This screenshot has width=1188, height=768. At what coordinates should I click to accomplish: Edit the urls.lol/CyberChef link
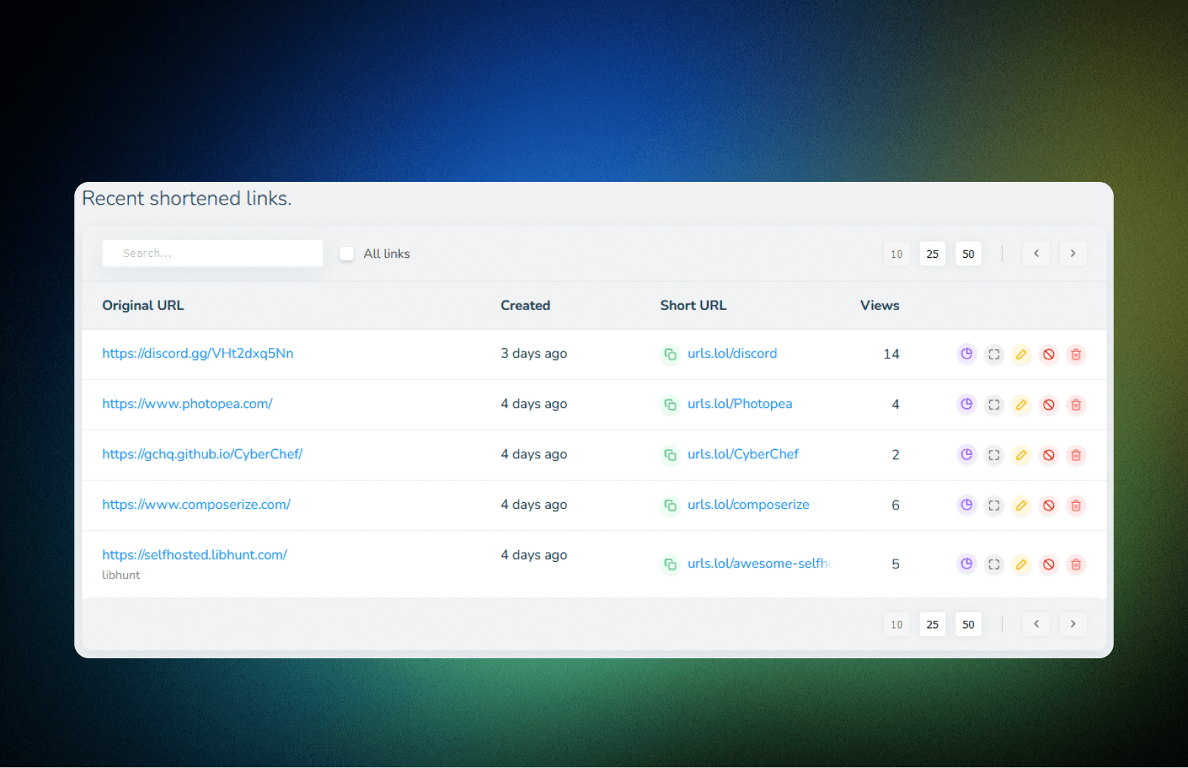click(x=1021, y=455)
